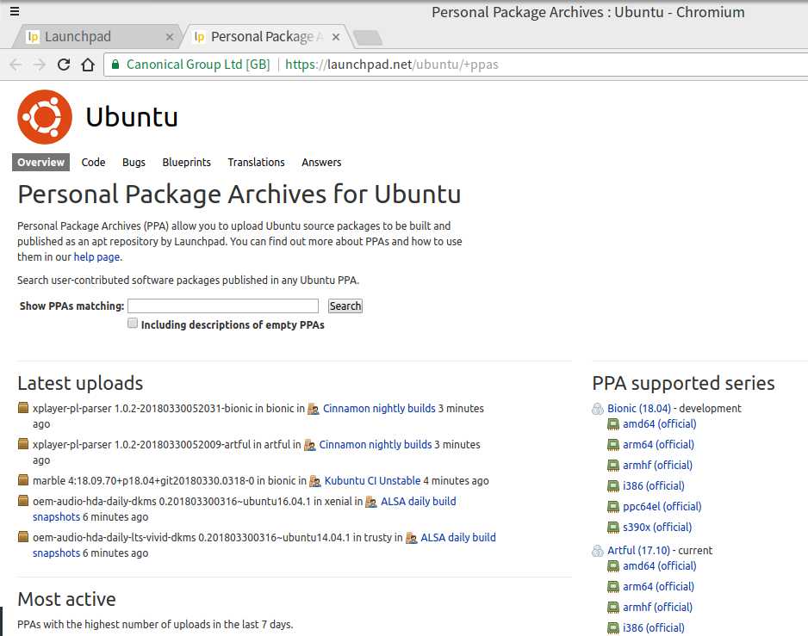Viewport: 808px width, 636px height.
Task: Click package icon beside marble upload
Action: (23, 480)
